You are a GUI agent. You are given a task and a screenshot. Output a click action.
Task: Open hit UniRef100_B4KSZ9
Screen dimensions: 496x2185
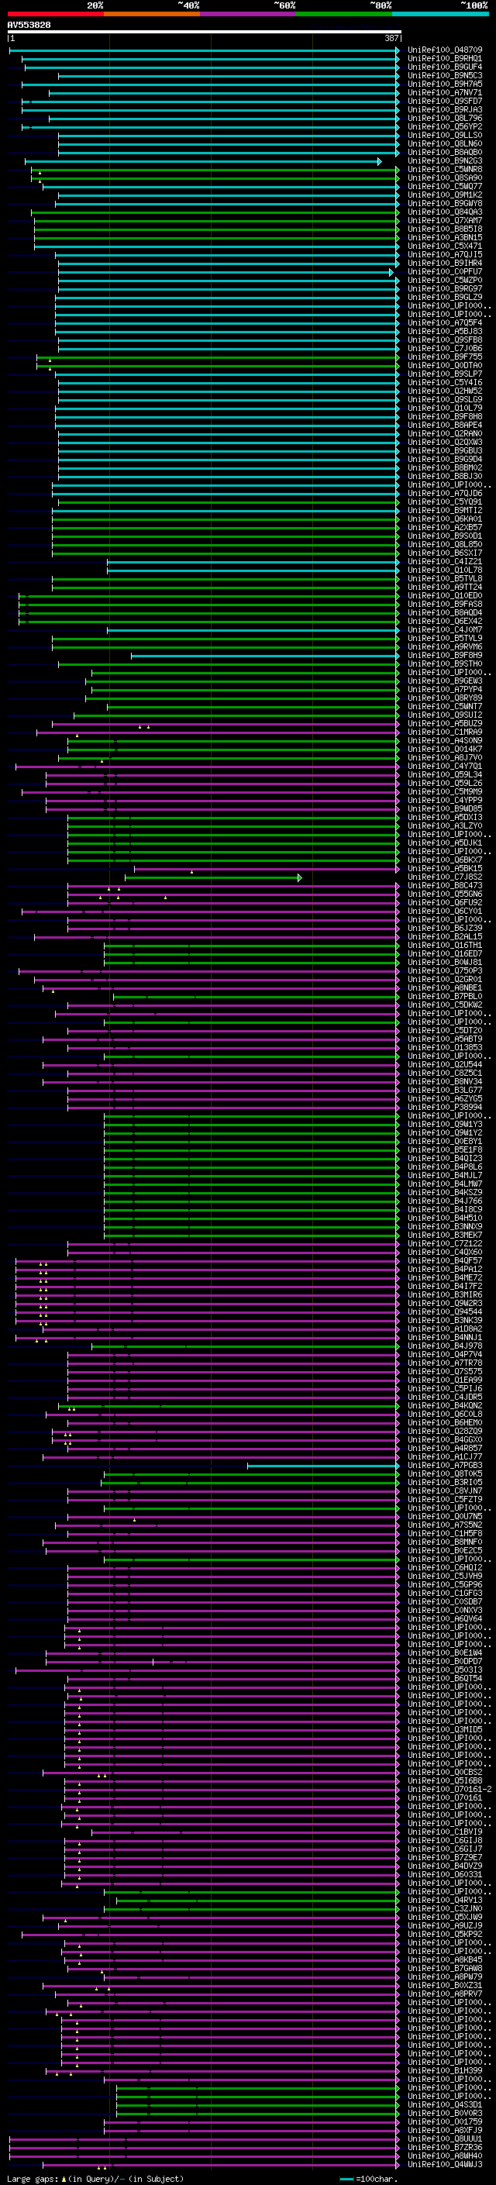(x=445, y=1193)
